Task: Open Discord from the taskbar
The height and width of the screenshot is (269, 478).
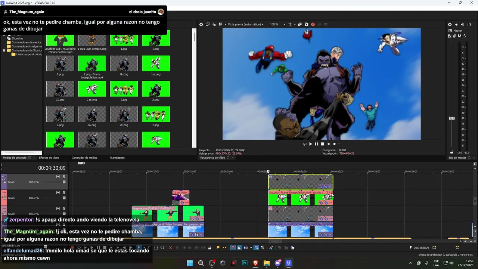Action: pos(278,263)
